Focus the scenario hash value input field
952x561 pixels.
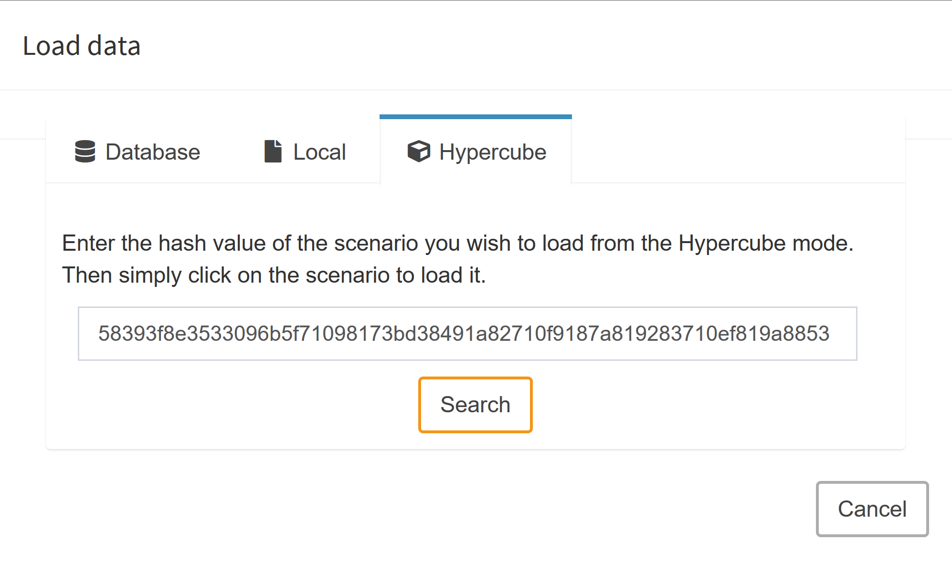click(x=467, y=334)
